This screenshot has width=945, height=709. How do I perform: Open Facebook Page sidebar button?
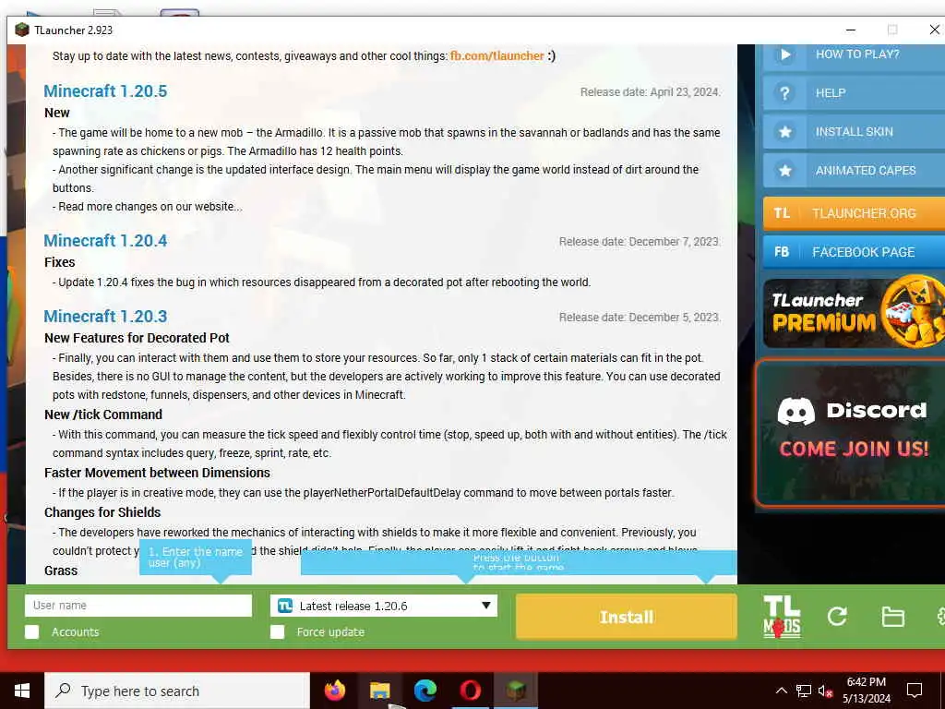pyautogui.click(x=854, y=252)
